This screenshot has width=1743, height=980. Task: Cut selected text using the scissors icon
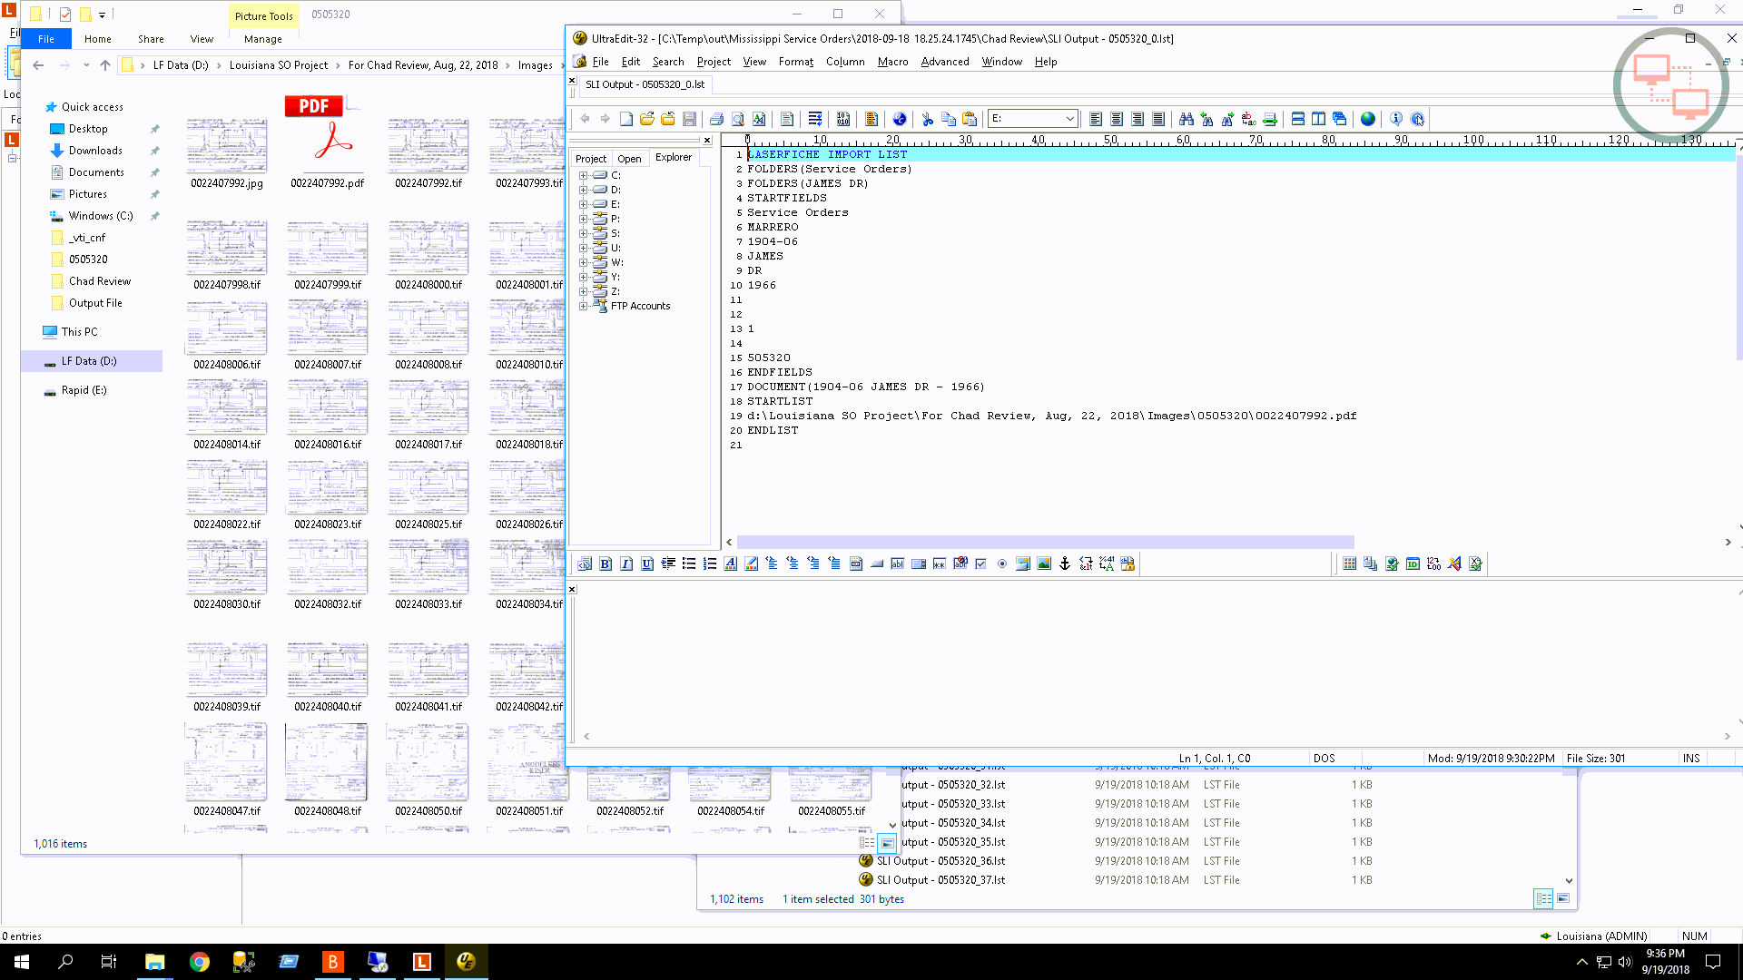tap(927, 119)
